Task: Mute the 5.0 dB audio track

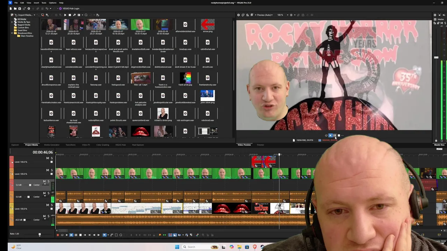Action: click(x=44, y=182)
